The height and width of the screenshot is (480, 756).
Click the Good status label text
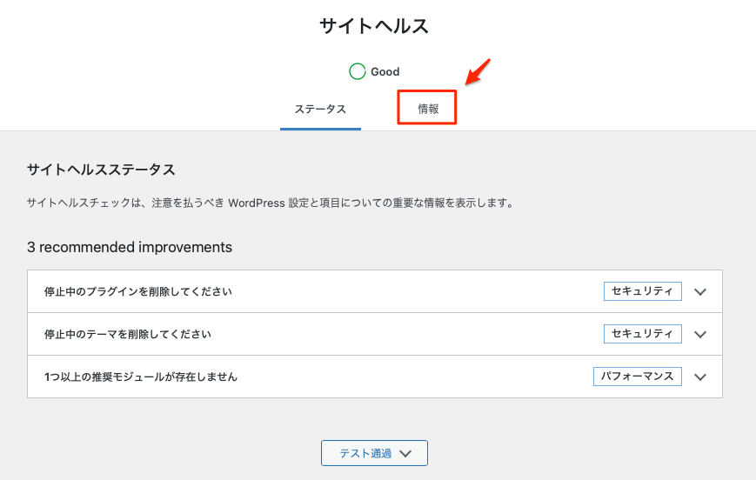pos(385,72)
